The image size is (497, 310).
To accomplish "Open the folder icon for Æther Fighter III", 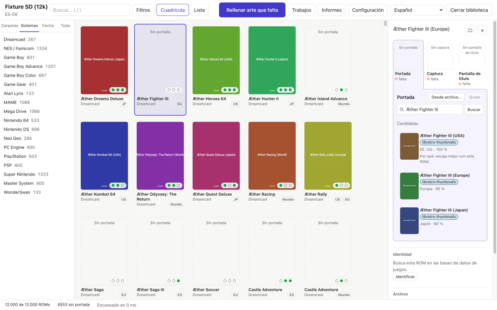I will pyautogui.click(x=470, y=30).
